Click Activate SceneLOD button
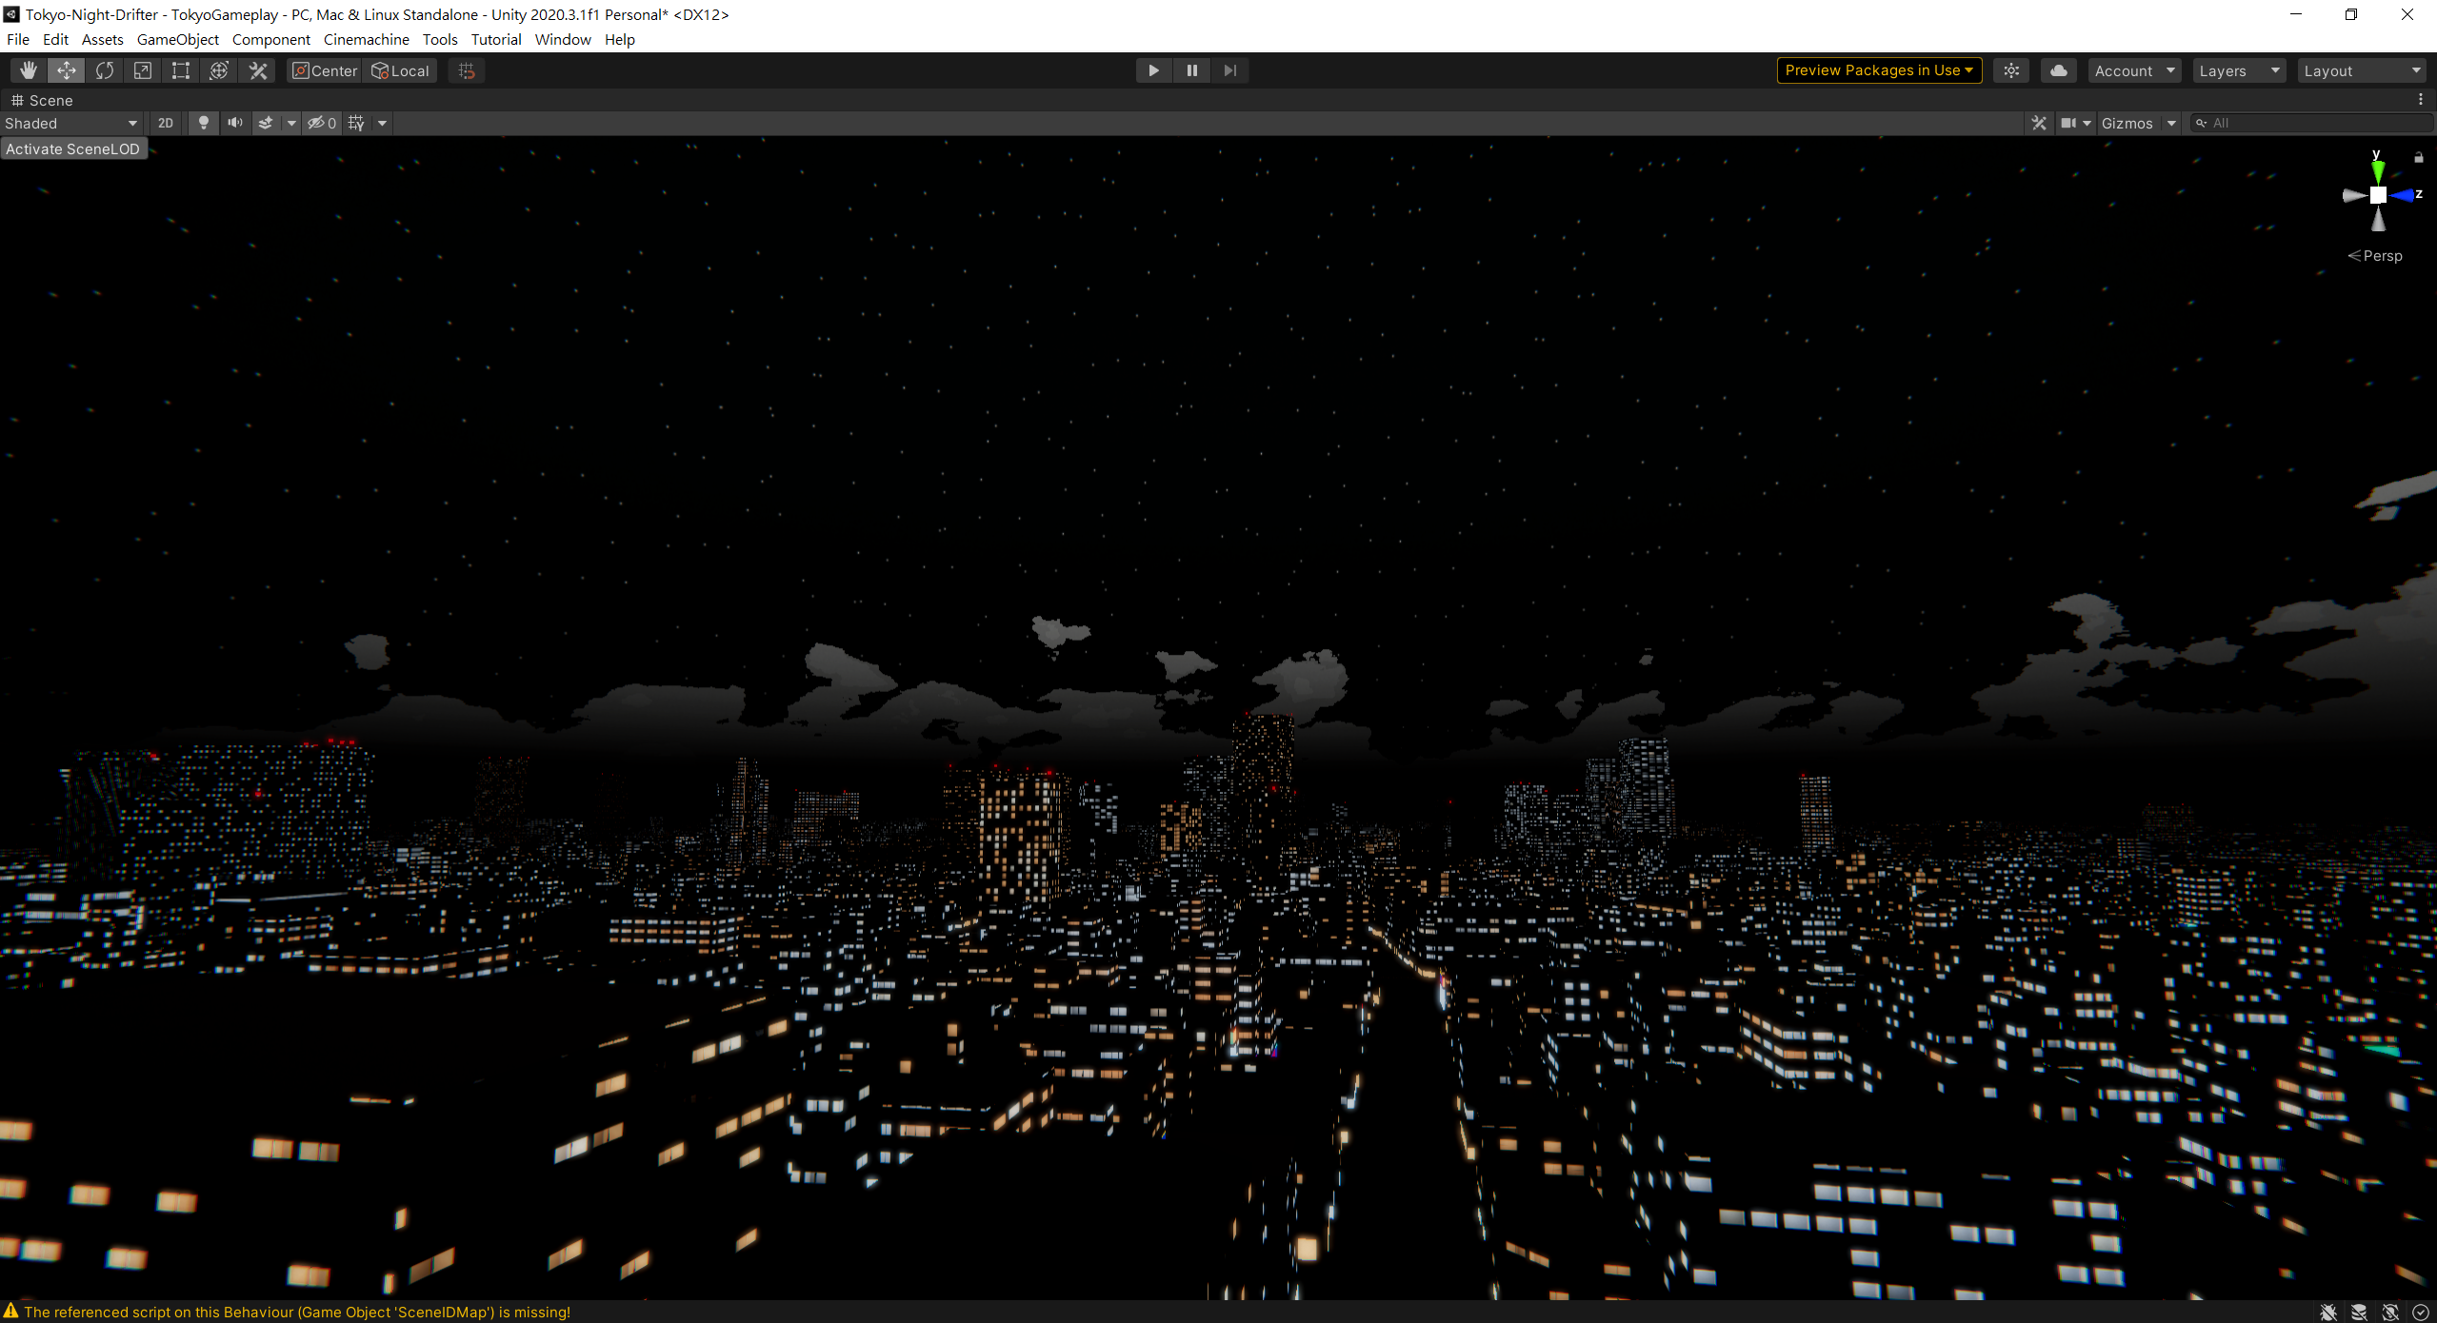2437x1323 pixels. point(73,148)
